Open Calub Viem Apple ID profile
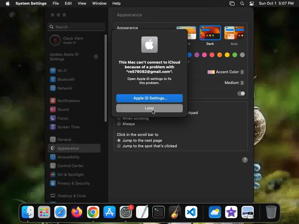The width and height of the screenshot is (299, 224). [74, 40]
